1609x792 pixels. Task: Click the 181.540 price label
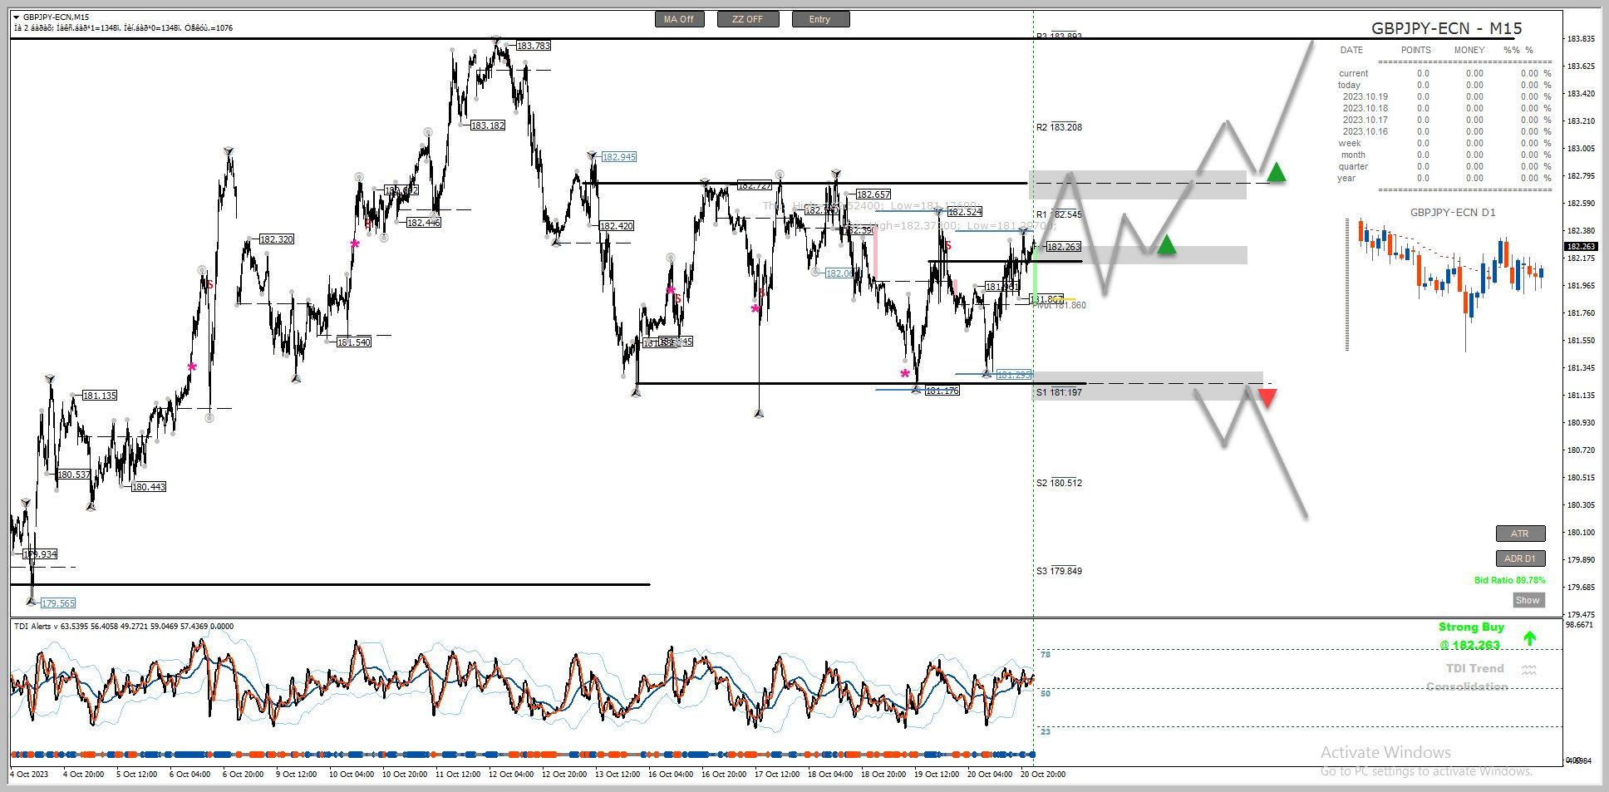353,342
